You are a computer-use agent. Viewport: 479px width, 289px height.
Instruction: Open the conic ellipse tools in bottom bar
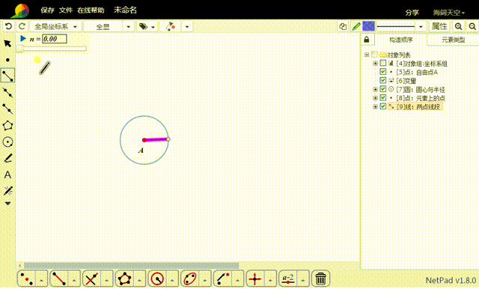pyautogui.click(x=190, y=279)
